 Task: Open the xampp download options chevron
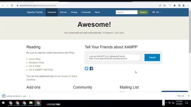(30, 96)
